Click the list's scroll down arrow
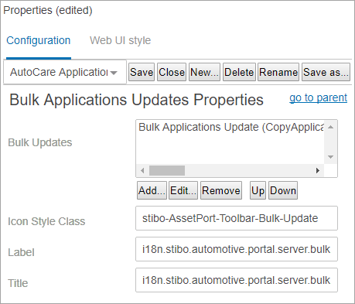The height and width of the screenshot is (304, 355). [331, 157]
